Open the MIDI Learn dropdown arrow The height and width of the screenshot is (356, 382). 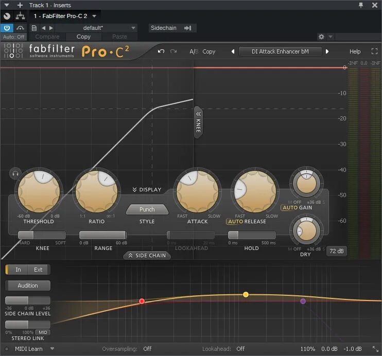click(52, 349)
